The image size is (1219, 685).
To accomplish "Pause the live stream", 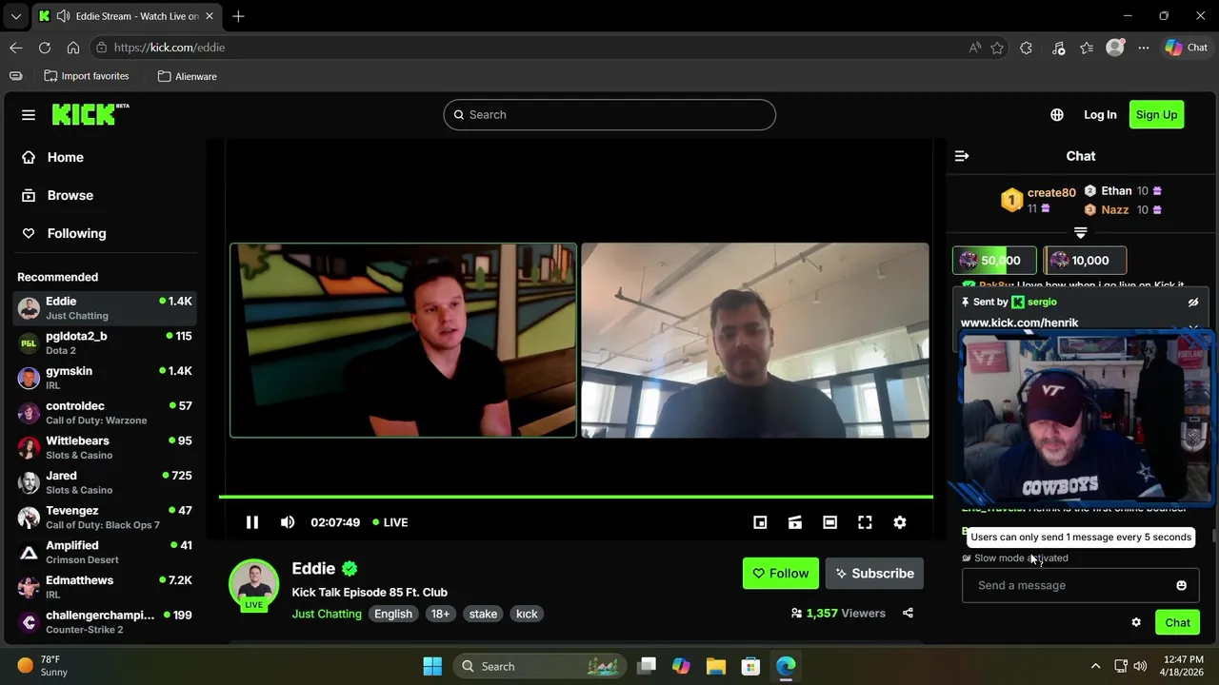I will pyautogui.click(x=252, y=522).
